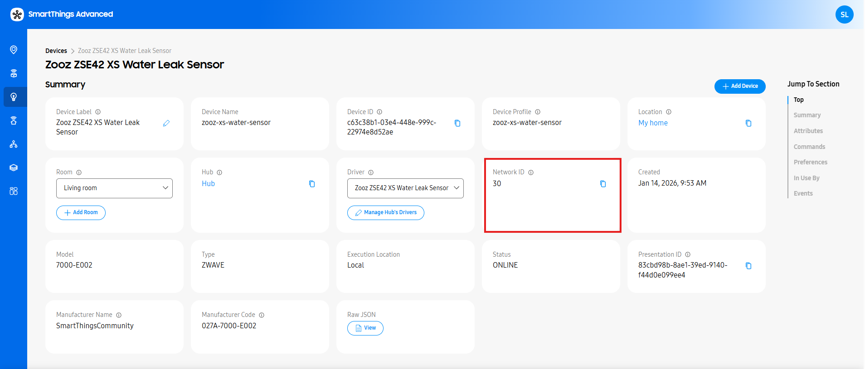The height and width of the screenshot is (369, 865).
Task: Open the branching tree icon in the sidebar
Action: (14, 144)
